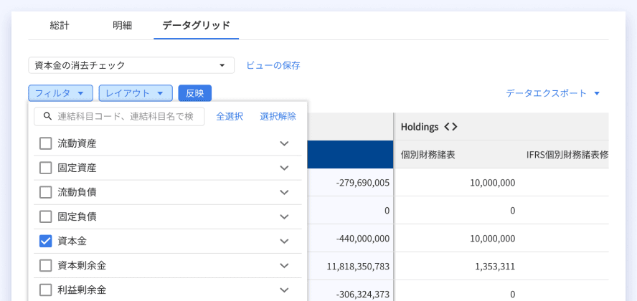Image resolution: width=637 pixels, height=301 pixels.
Task: Click the 資本剰余金 label in filter list
Action: [82, 266]
